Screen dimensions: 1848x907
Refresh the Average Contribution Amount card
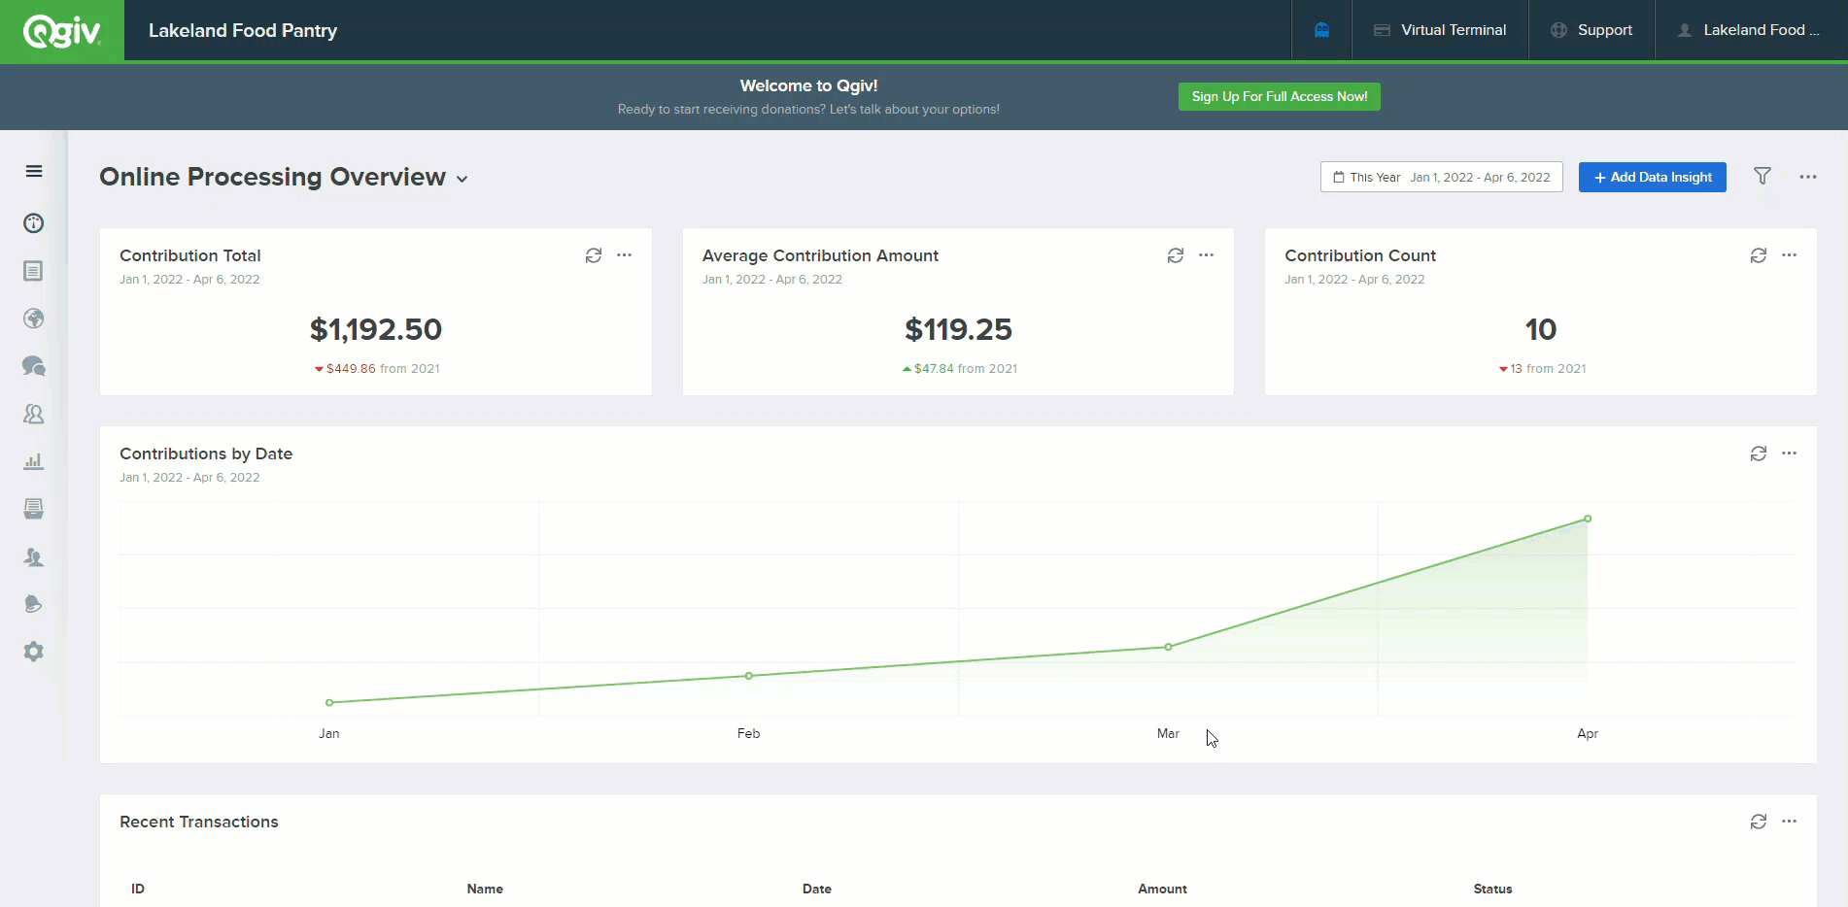[x=1176, y=255]
